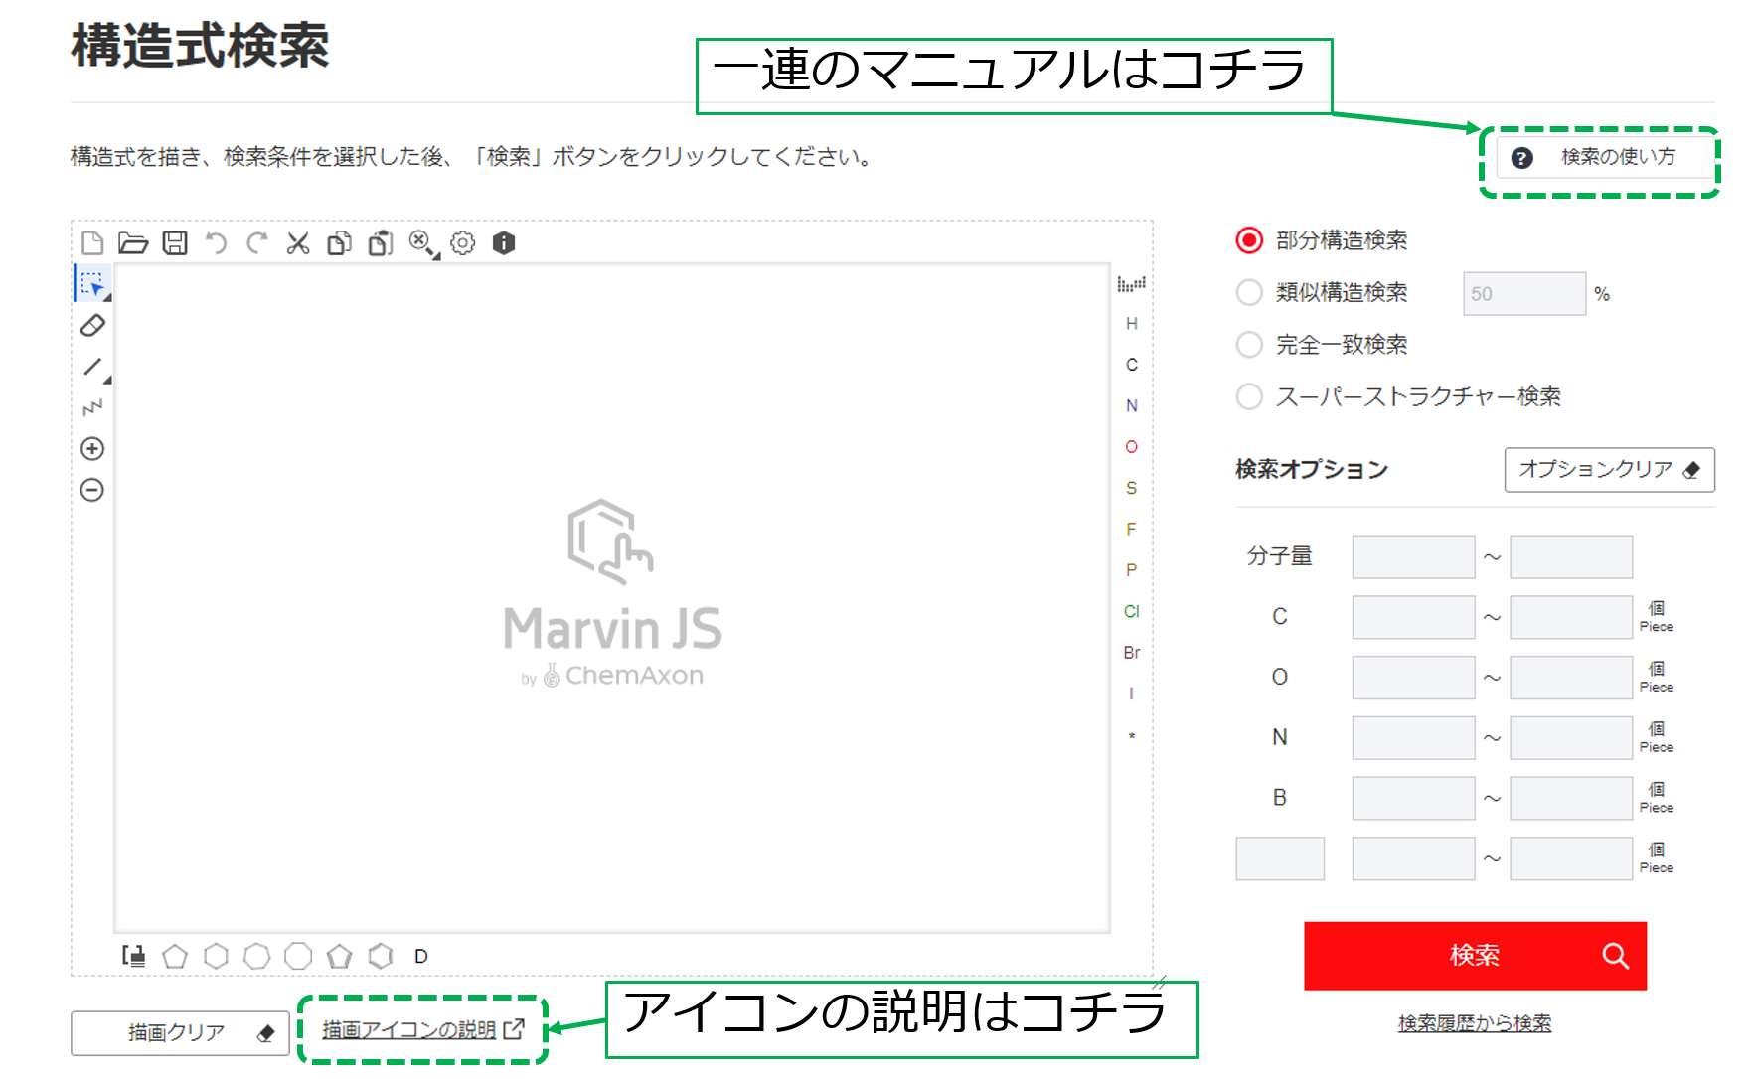Image resolution: width=1752 pixels, height=1079 pixels.
Task: Select the single bond tool
Action: 93,368
